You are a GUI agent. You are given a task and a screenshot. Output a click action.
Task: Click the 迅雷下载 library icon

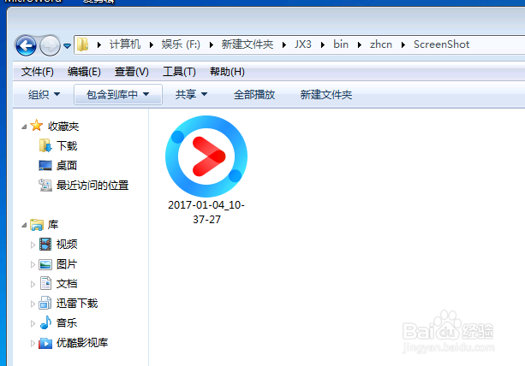(x=45, y=303)
